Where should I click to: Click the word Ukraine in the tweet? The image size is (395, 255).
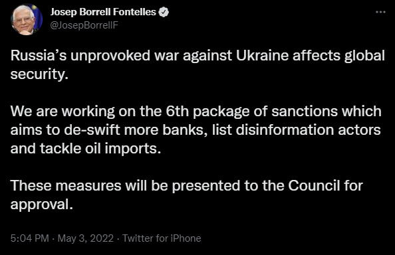[x=262, y=56]
